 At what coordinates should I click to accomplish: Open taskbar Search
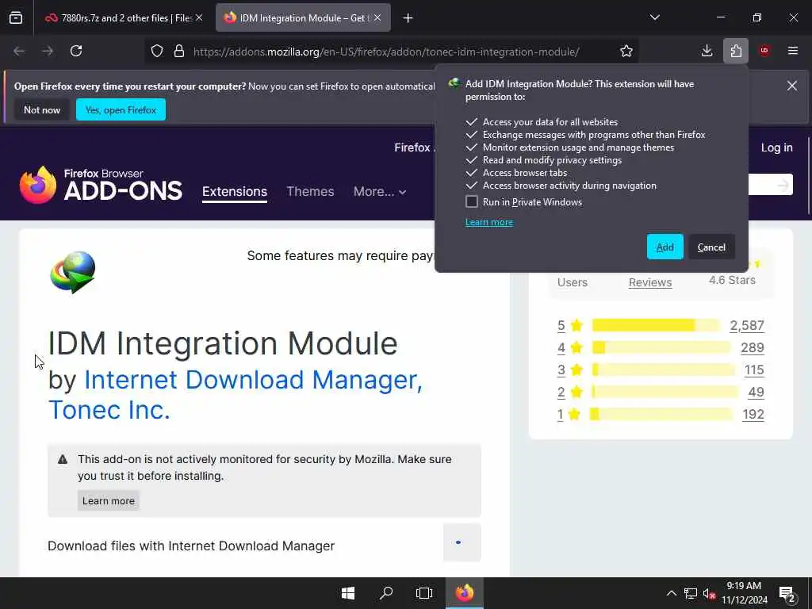(386, 593)
